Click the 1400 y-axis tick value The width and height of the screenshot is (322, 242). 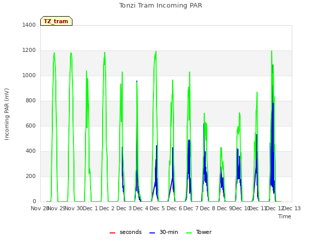pos(29,25)
